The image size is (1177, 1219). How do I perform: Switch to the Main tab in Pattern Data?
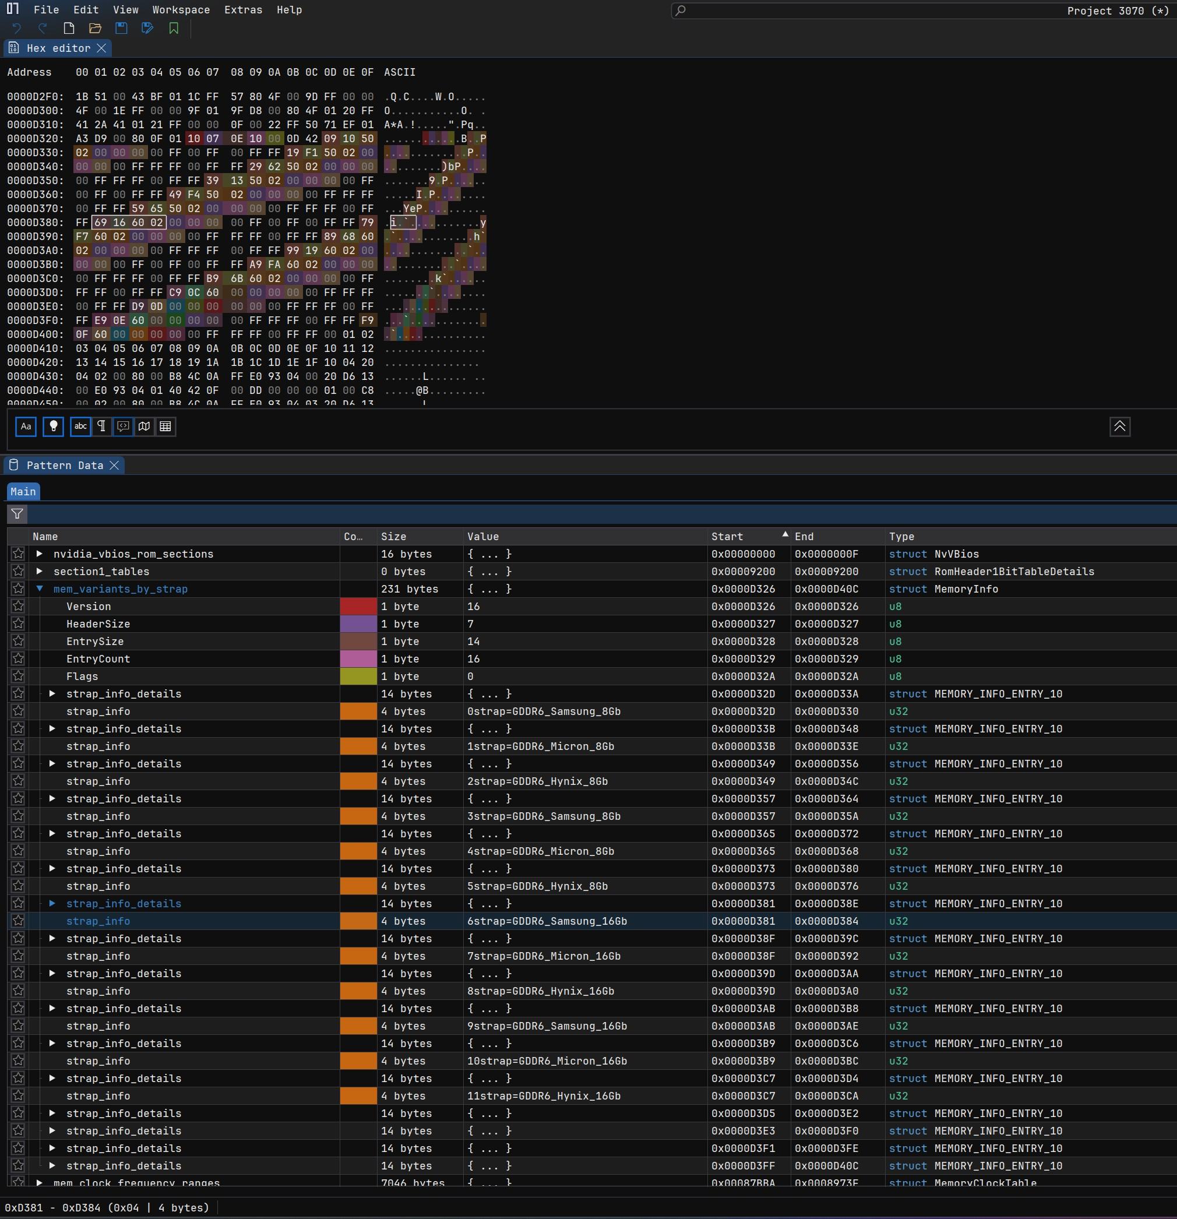pos(23,491)
